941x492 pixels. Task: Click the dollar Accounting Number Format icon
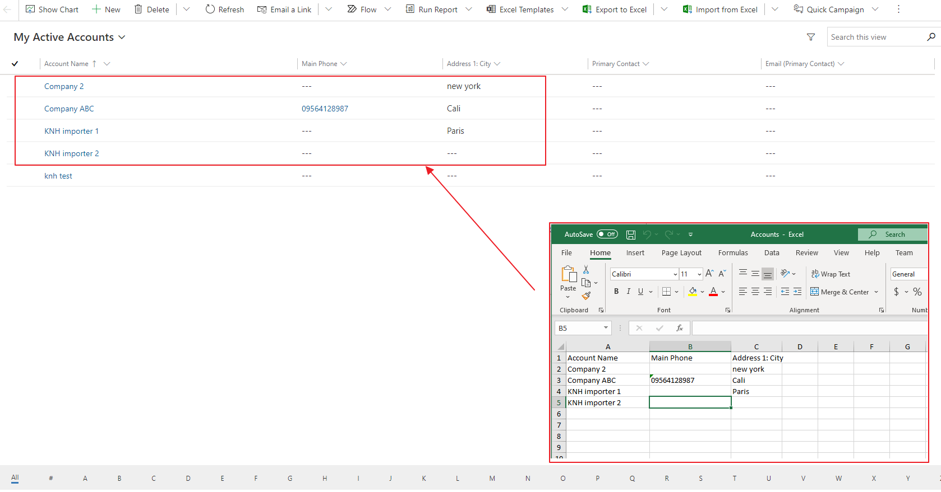897,292
